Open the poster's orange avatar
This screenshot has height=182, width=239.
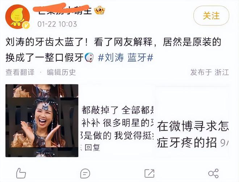(x=17, y=16)
